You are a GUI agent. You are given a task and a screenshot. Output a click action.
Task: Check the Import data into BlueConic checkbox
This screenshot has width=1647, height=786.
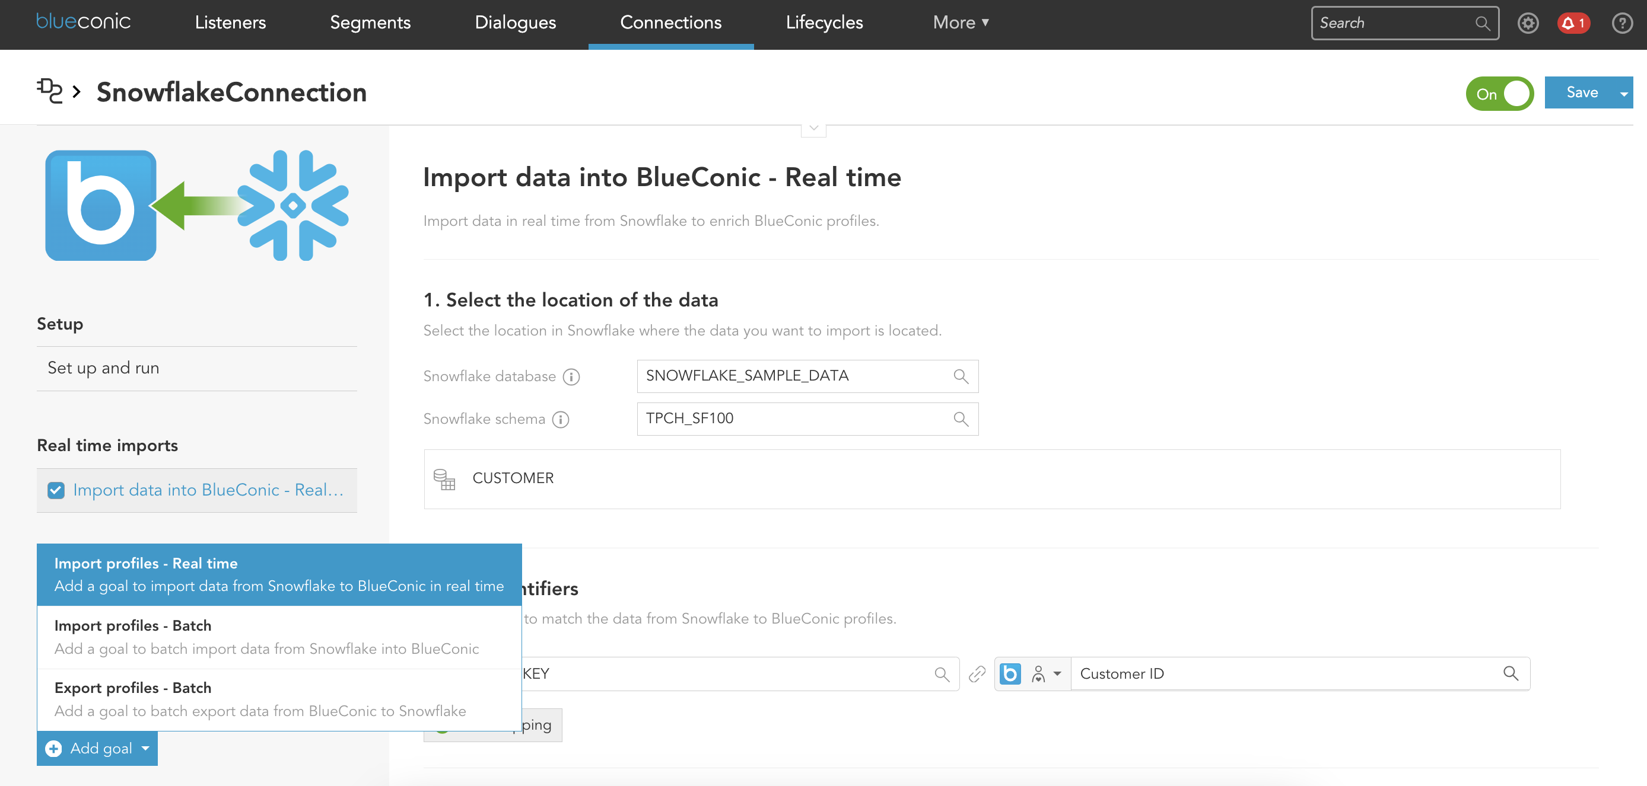55,490
